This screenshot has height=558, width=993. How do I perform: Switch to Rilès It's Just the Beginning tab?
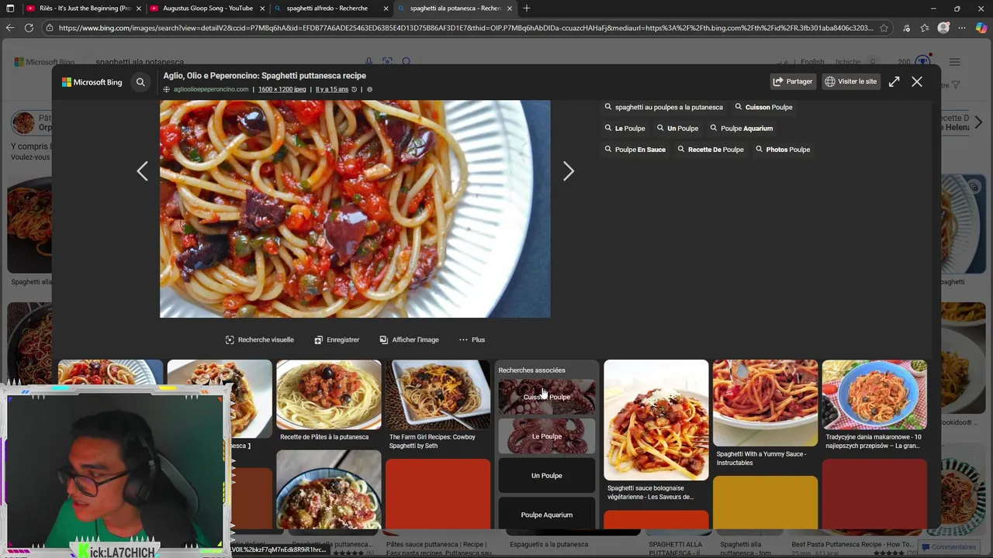pyautogui.click(x=84, y=9)
